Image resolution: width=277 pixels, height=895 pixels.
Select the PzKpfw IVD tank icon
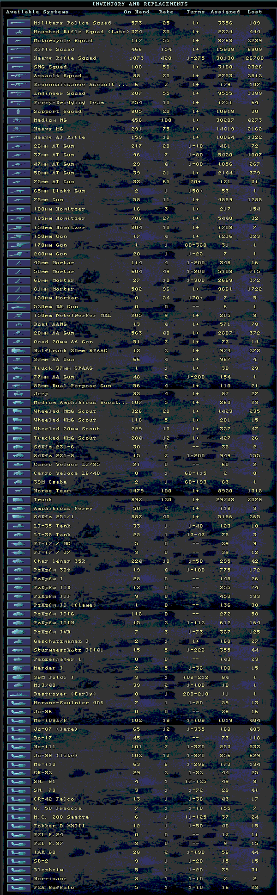point(19,632)
